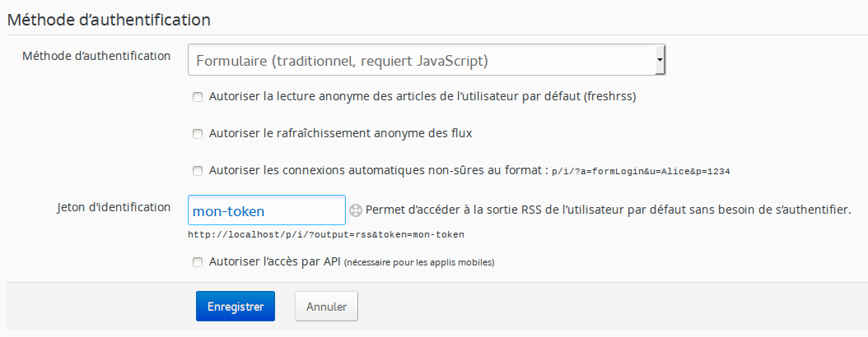This screenshot has width=868, height=337.
Task: Focus the 'mon-token' input field
Action: click(266, 210)
